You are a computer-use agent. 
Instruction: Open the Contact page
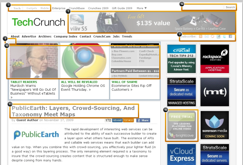85,36
